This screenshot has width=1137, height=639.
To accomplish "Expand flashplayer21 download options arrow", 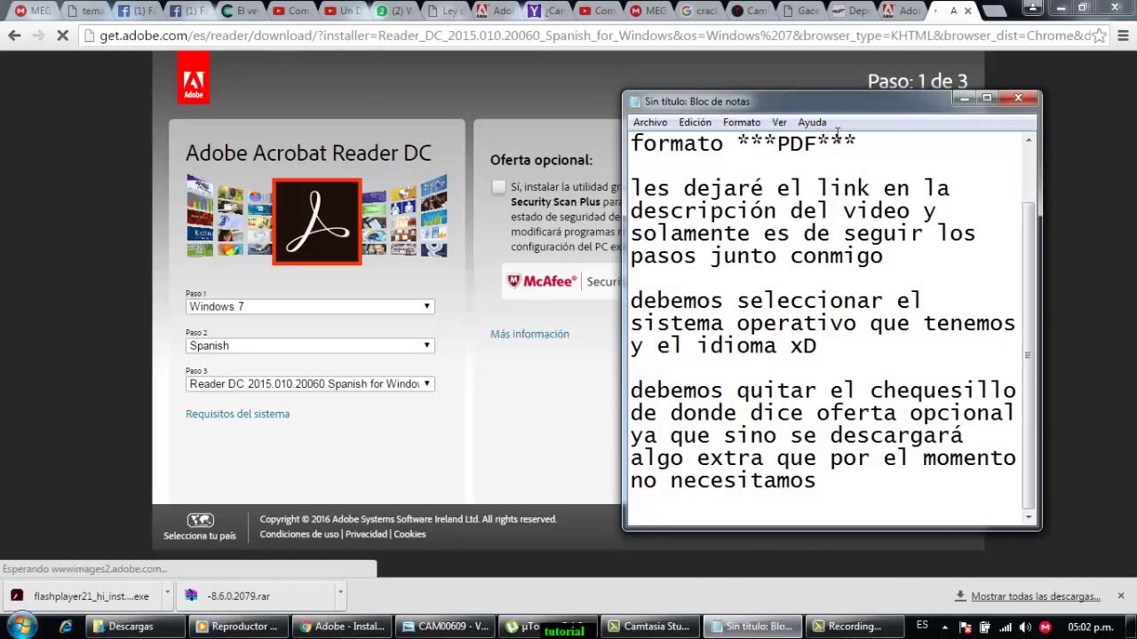I will 166,596.
